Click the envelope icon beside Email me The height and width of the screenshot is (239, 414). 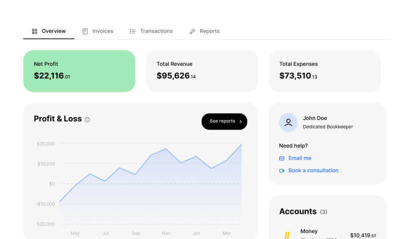point(282,158)
